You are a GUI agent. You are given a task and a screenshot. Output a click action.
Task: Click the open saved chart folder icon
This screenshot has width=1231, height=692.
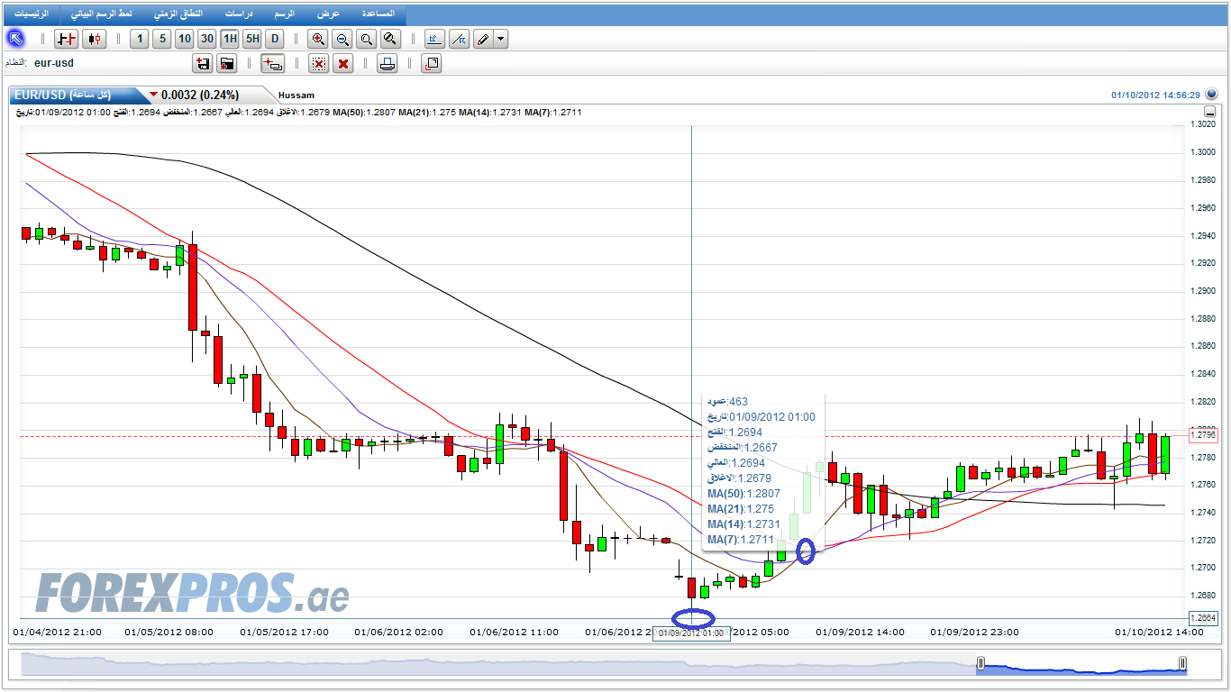[x=226, y=63]
